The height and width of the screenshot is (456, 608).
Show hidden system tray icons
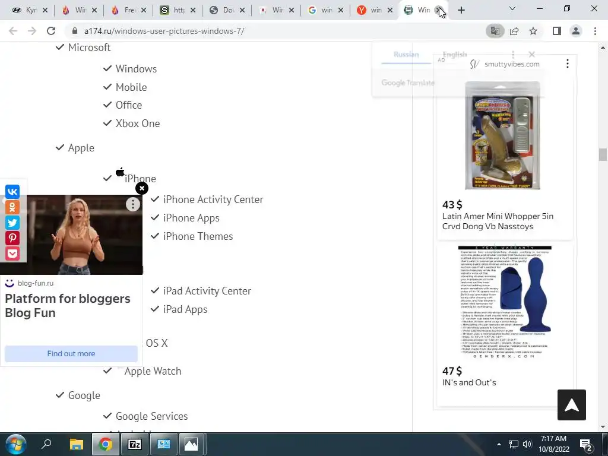499,444
